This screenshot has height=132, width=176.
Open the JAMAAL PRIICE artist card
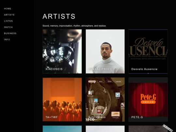coord(105,51)
